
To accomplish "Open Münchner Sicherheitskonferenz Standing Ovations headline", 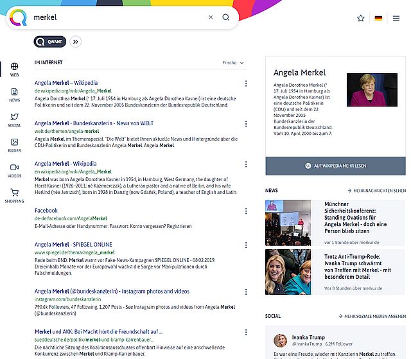I will point(355,218).
